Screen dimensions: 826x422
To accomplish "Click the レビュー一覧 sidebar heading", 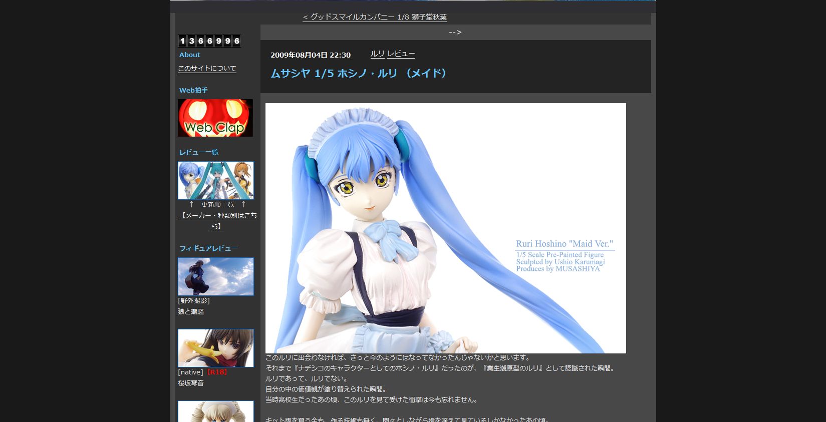I will pyautogui.click(x=199, y=153).
